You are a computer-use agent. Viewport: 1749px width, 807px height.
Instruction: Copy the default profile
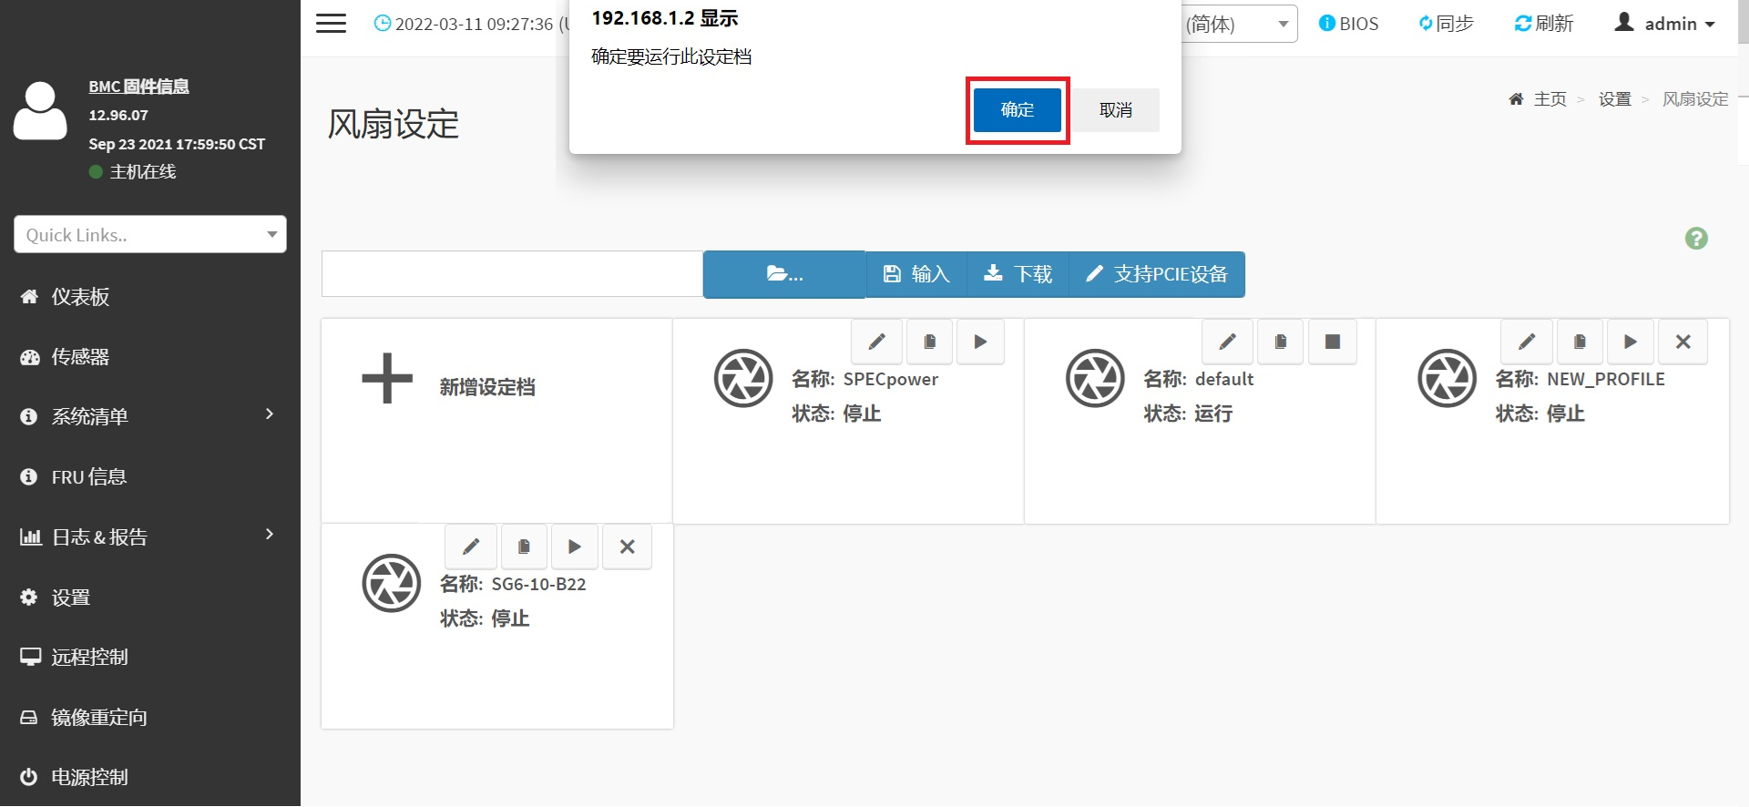point(1281,342)
